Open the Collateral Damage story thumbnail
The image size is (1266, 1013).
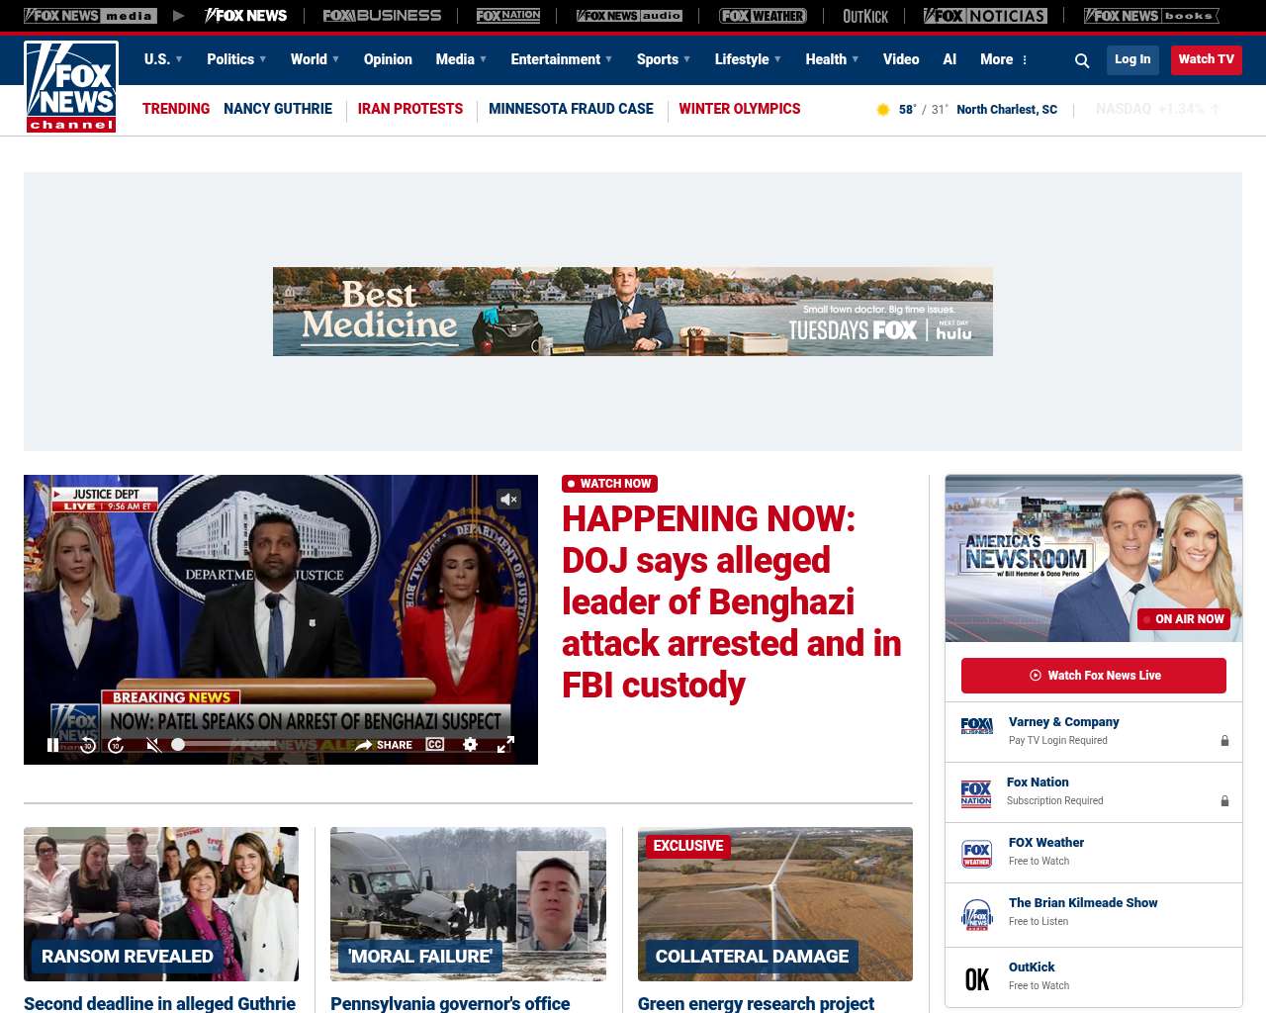(x=775, y=904)
